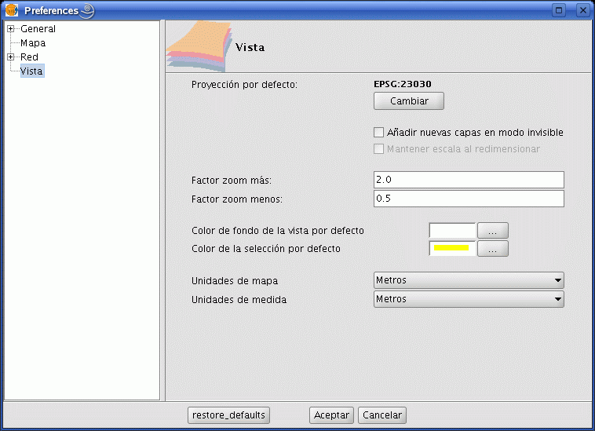Select the Vista tree entry
The height and width of the screenshot is (431, 595).
pos(32,71)
